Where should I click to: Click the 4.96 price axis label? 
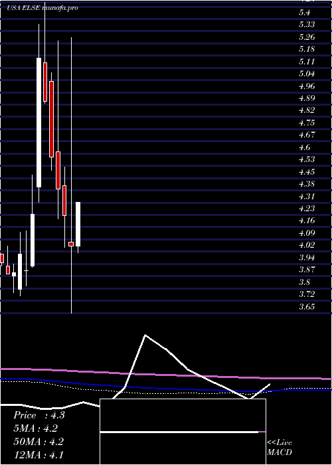click(307, 86)
